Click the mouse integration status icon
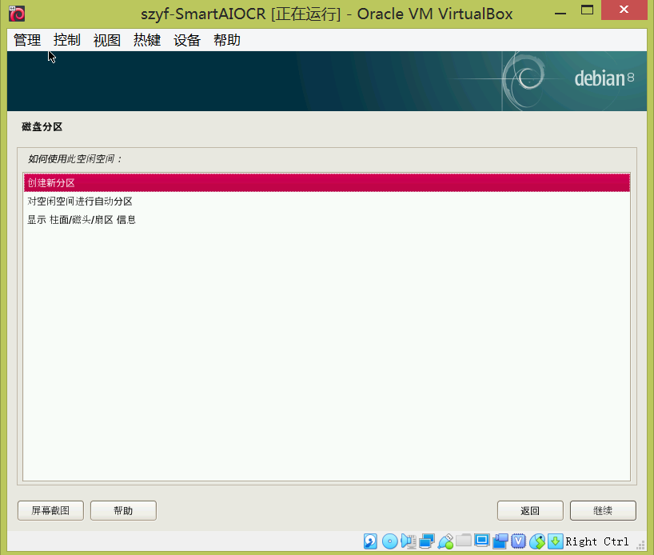 [x=537, y=541]
